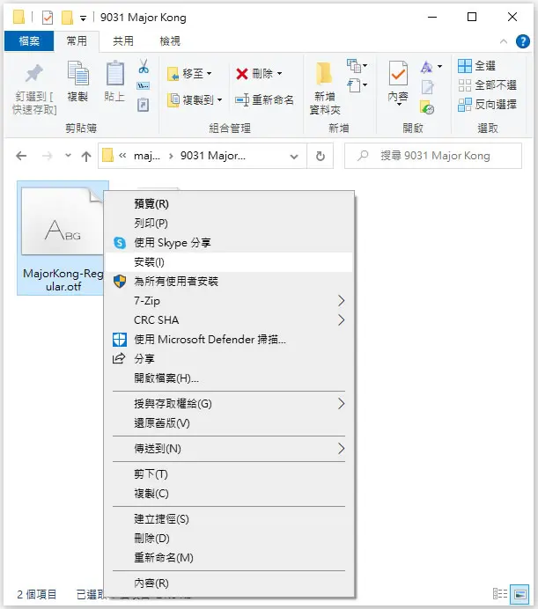Click the blue Help question mark icon
The width and height of the screenshot is (538, 609).
[x=522, y=41]
